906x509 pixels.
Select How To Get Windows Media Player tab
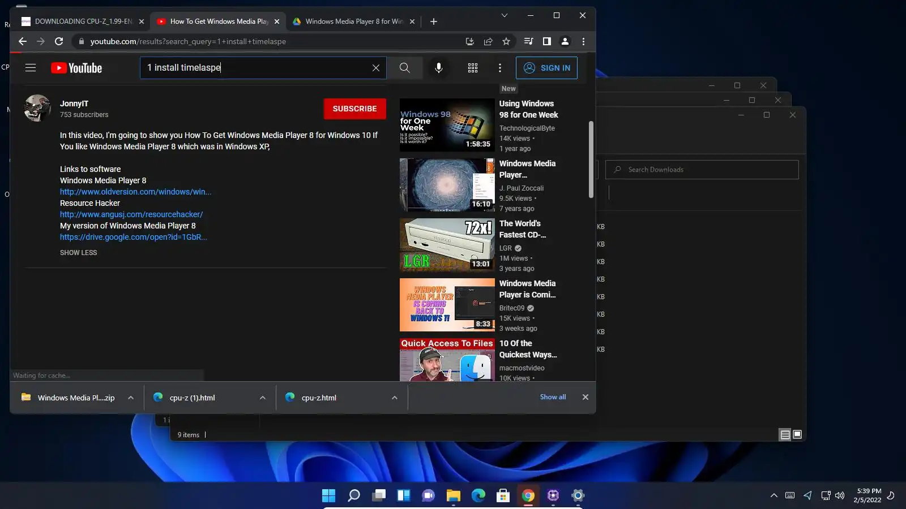(218, 21)
